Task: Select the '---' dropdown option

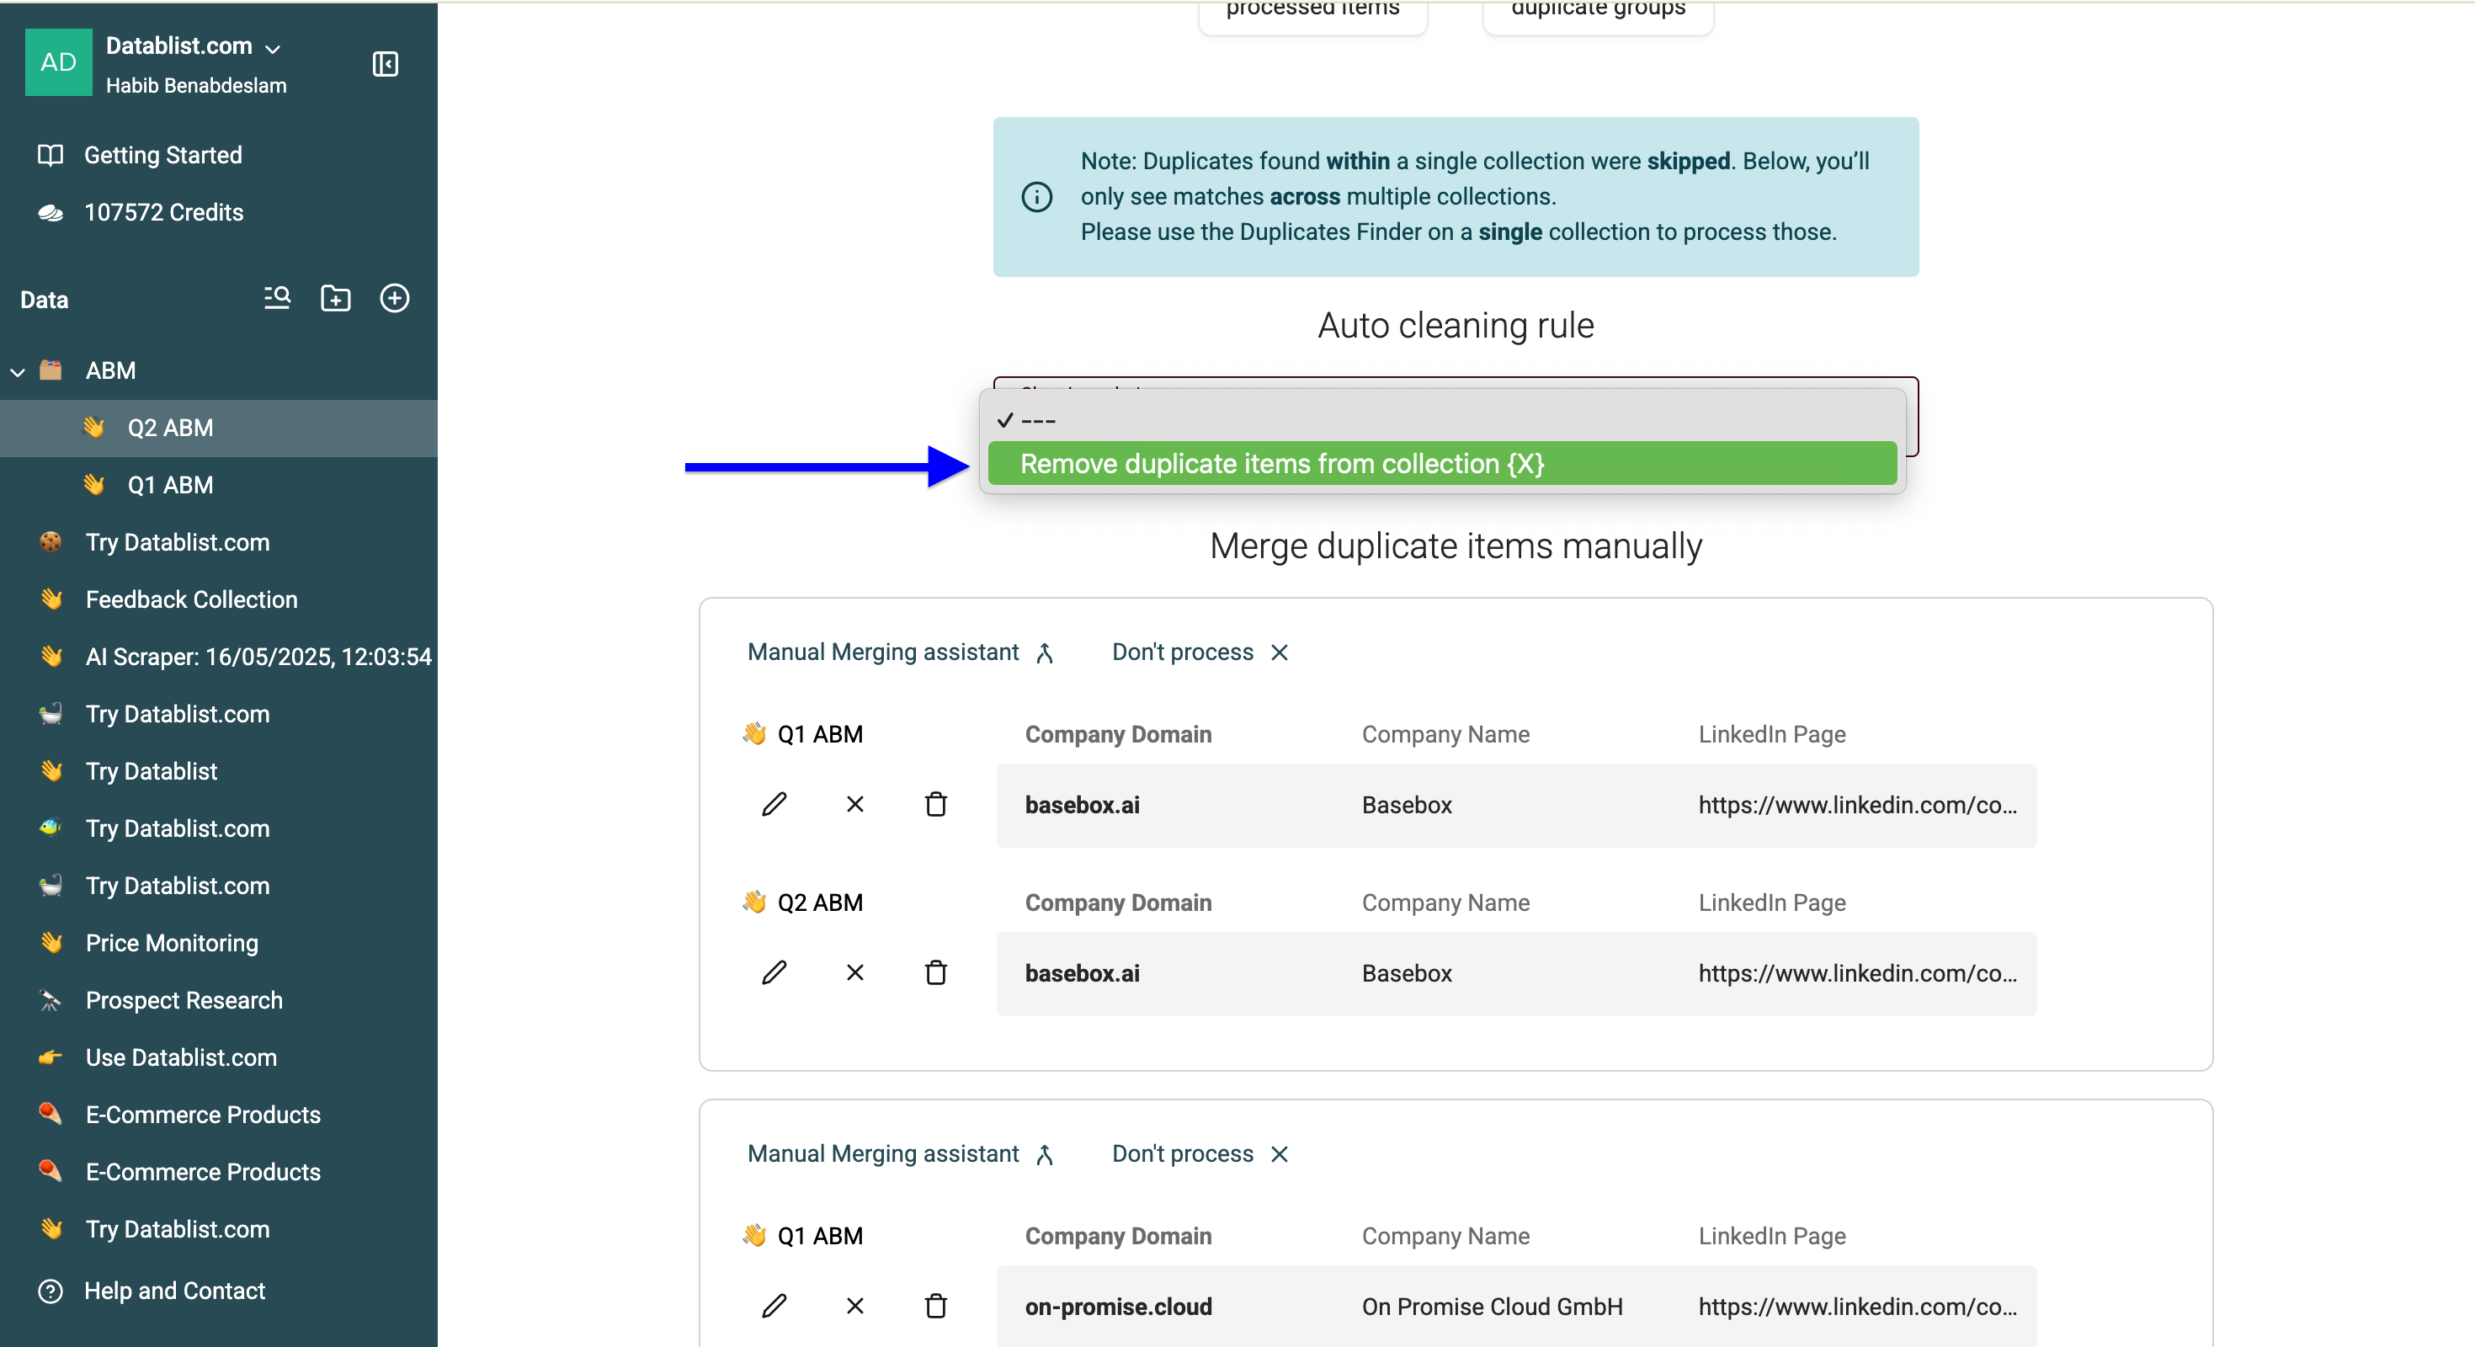Action: pos(1441,420)
